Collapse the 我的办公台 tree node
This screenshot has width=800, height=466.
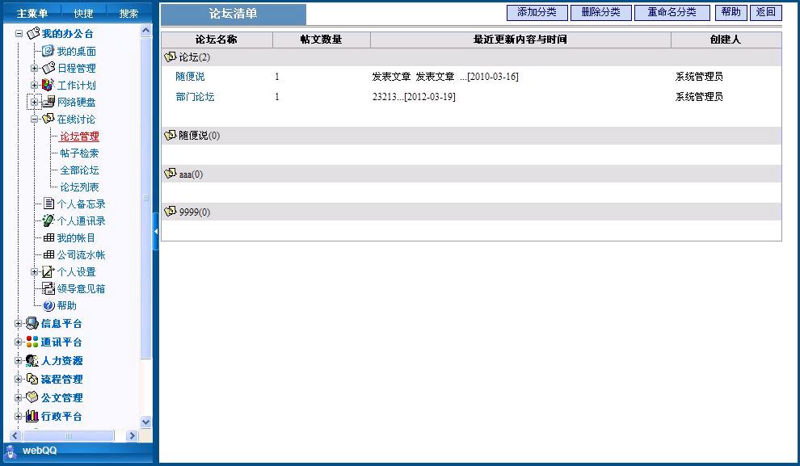coord(19,34)
